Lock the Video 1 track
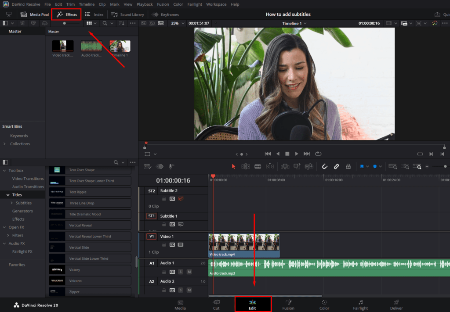The width and height of the screenshot is (450, 312). pos(164,245)
